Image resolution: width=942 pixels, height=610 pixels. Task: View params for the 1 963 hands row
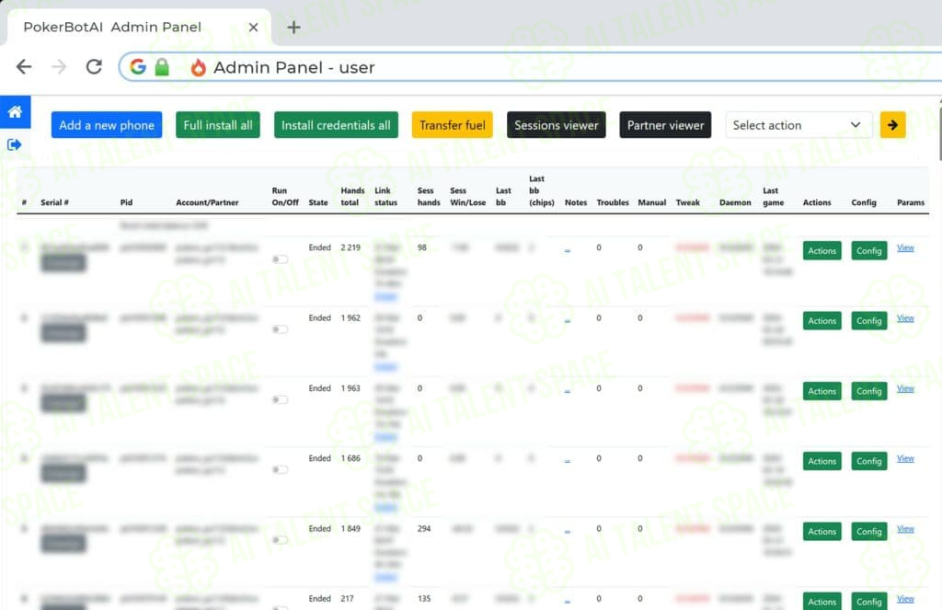coord(905,388)
